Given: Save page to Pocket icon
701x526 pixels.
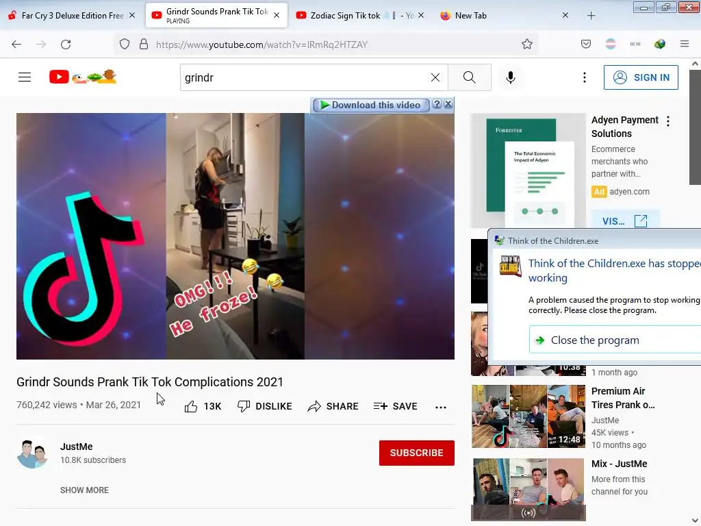Looking at the screenshot, I should tap(586, 45).
